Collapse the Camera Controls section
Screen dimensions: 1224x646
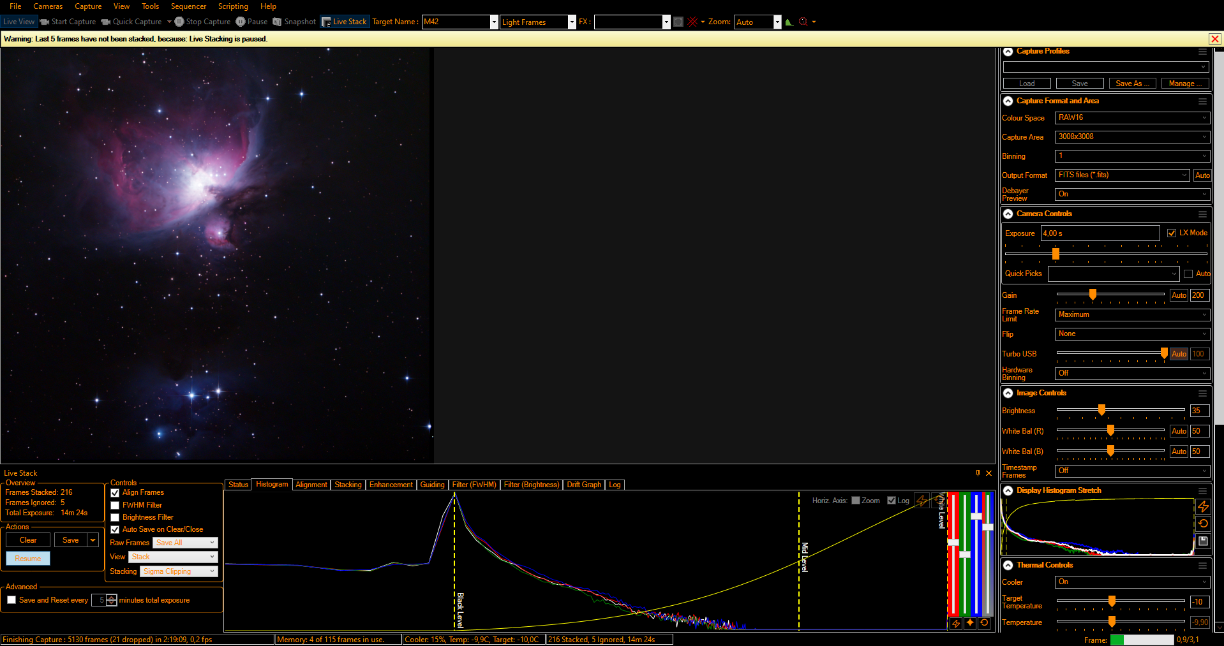click(x=1008, y=214)
